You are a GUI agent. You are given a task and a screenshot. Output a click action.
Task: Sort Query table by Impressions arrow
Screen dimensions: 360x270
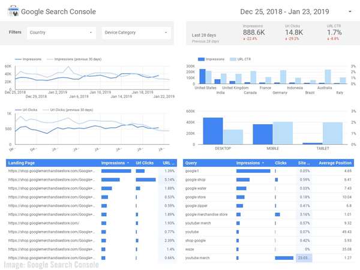[x=263, y=163]
